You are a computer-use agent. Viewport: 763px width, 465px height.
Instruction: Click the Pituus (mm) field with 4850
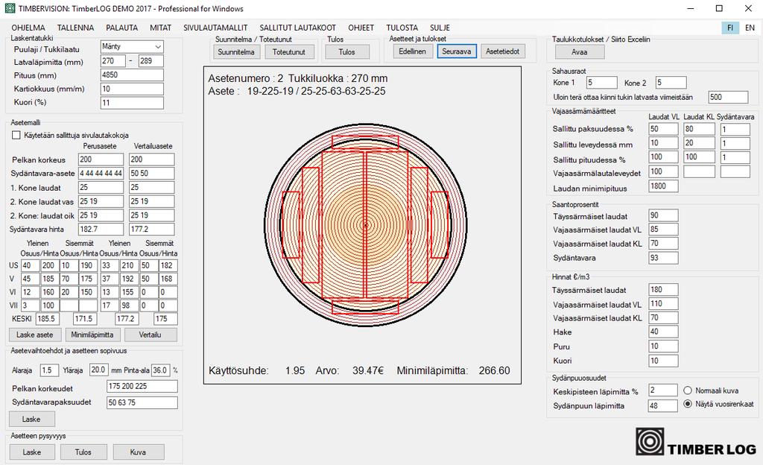tap(132, 75)
